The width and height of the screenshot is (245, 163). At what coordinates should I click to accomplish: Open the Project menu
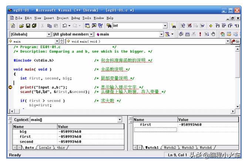click(x=63, y=18)
